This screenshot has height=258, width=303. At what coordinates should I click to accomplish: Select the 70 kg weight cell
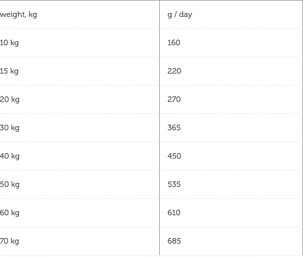click(9, 241)
